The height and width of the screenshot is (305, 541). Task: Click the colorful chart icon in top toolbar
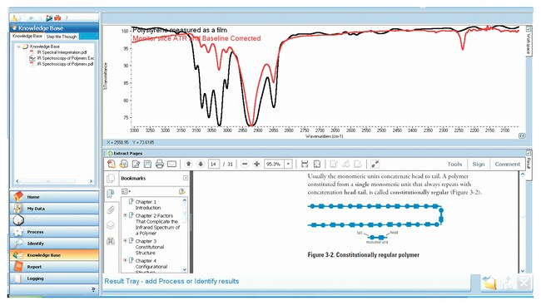pos(49,17)
